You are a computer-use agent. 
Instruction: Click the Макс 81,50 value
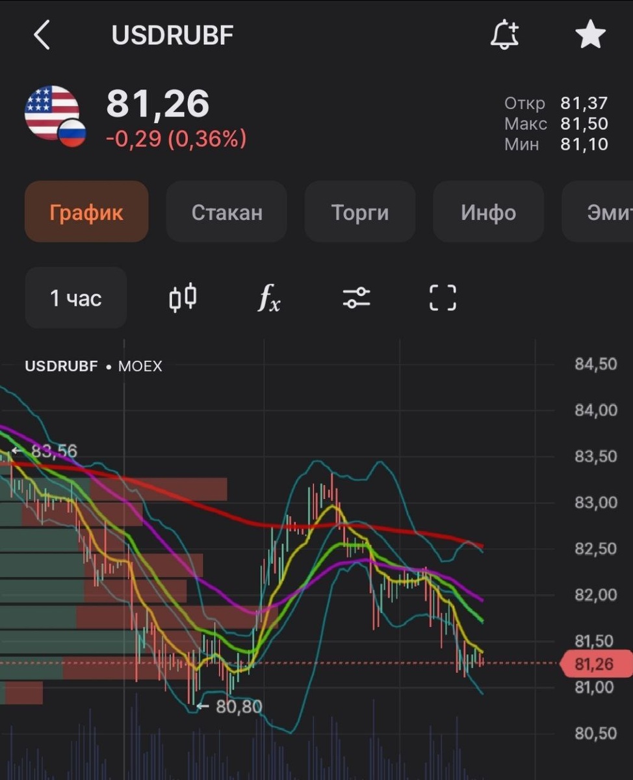(x=584, y=123)
